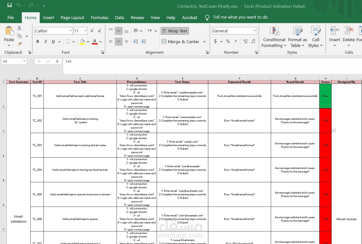Viewport: 362px width, 244px height.
Task: Click Decrease Decimal
Action: [x=253, y=41]
